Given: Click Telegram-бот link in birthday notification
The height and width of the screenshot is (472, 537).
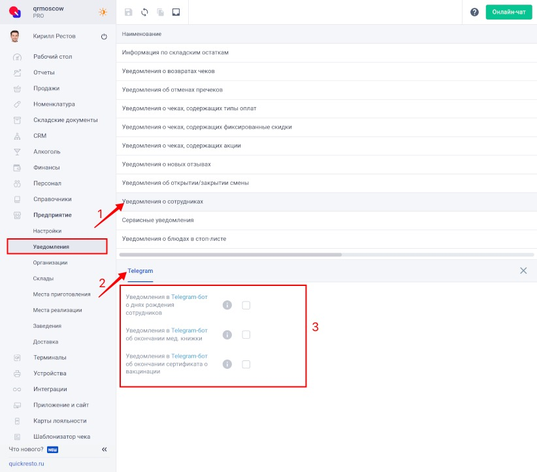Looking at the screenshot, I should pos(189,297).
